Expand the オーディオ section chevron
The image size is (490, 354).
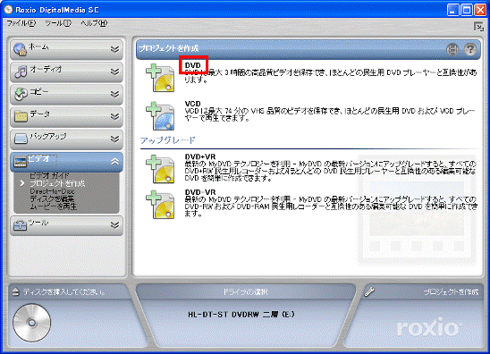click(x=114, y=72)
